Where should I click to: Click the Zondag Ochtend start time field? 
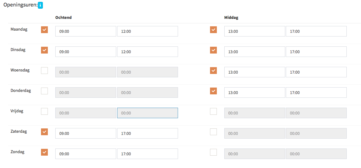85,154
